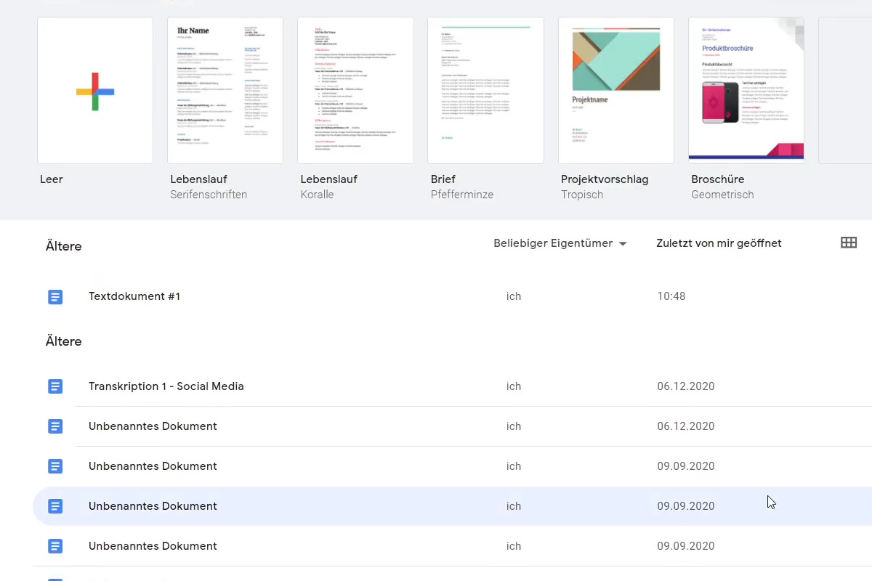Click the Projektvorschlag template title label

pos(605,179)
